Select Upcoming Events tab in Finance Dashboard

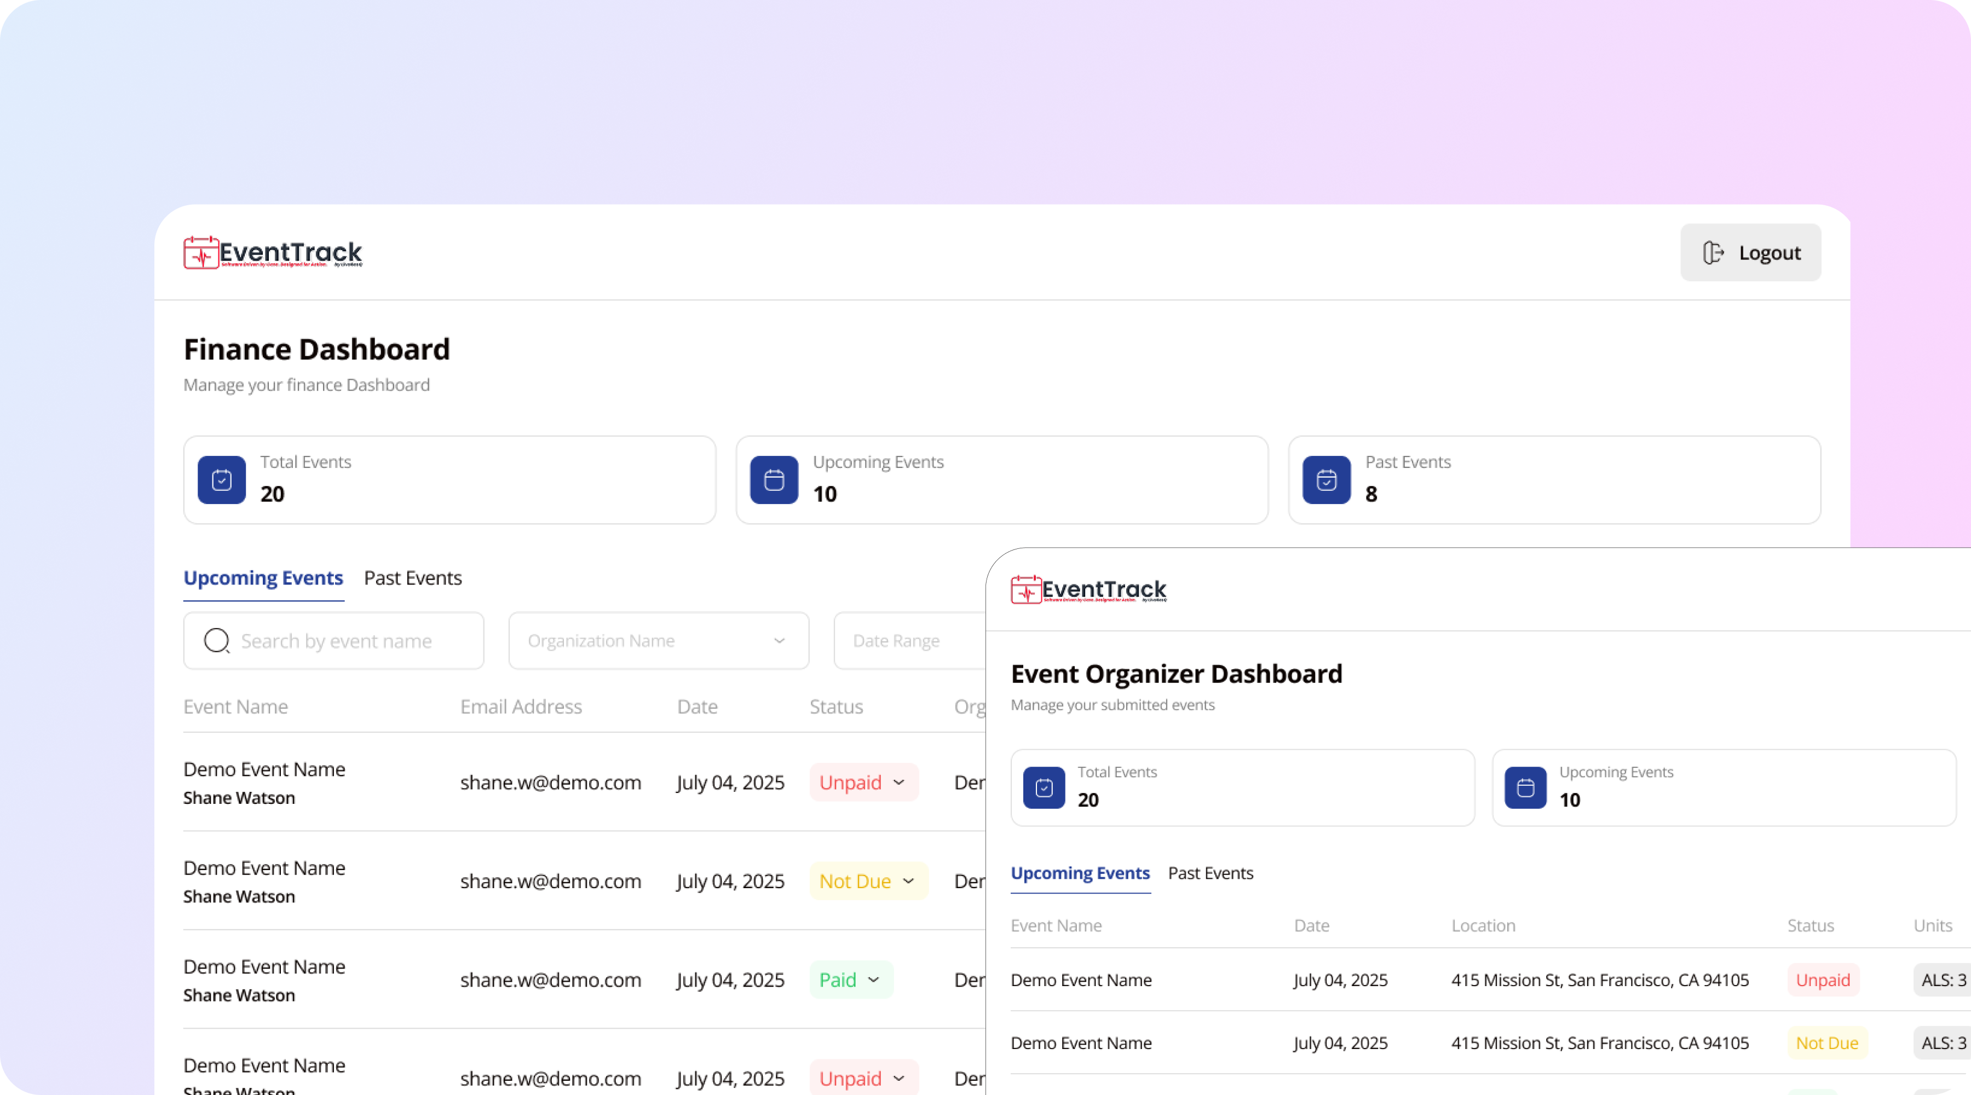263,578
